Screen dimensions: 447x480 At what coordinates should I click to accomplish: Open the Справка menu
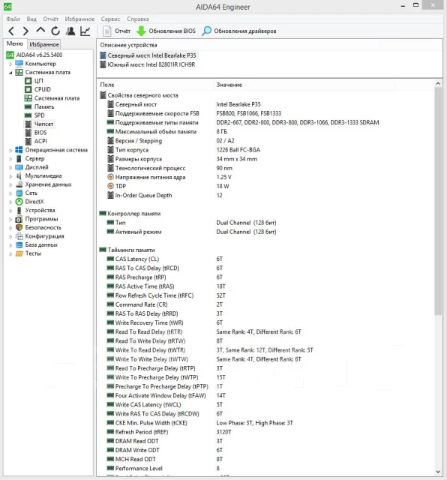(138, 19)
